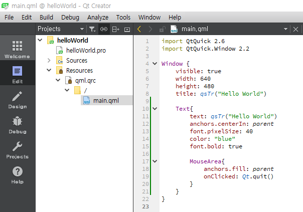Open the Build menu
303x212 pixels.
point(46,17)
